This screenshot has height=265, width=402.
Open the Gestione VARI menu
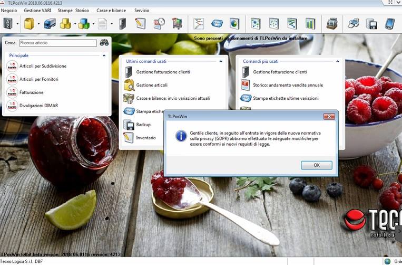click(x=38, y=11)
